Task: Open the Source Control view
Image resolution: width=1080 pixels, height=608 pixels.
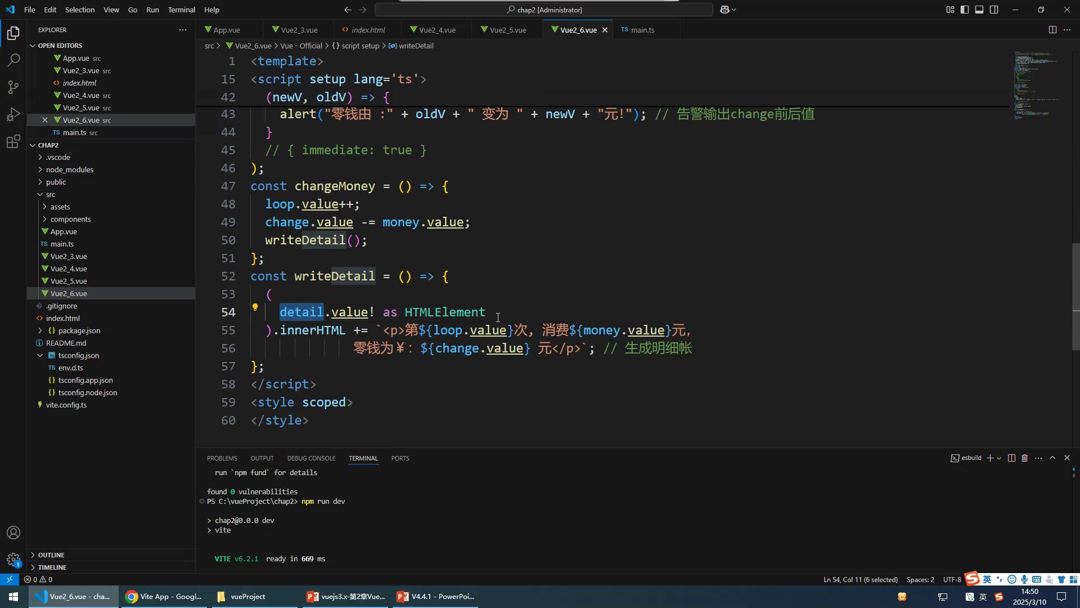Action: 13,87
